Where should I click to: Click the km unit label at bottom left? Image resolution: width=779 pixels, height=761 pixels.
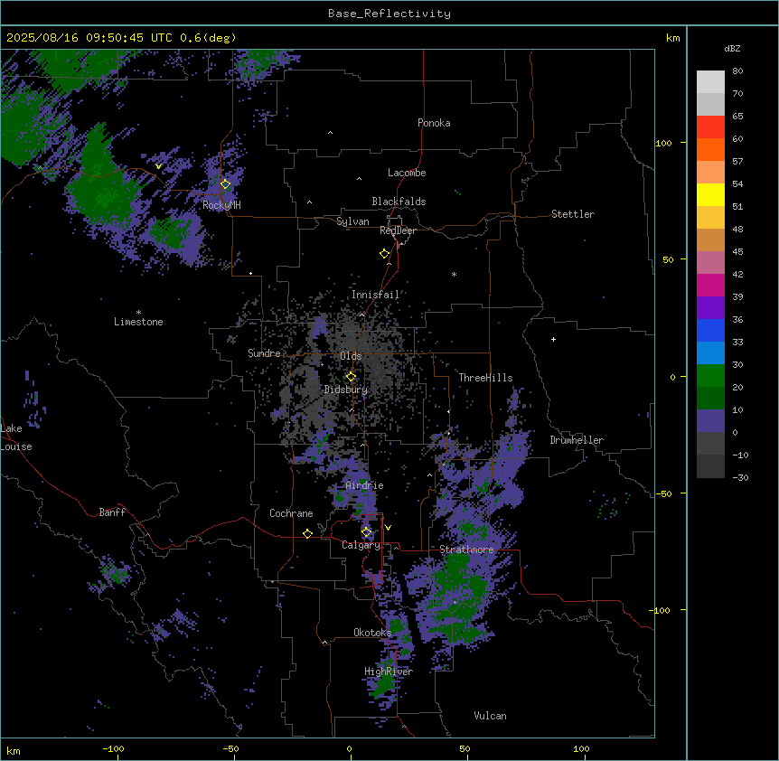pyautogui.click(x=14, y=750)
